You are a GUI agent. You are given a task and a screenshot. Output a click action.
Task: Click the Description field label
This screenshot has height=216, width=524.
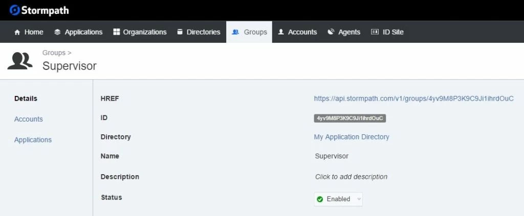point(120,177)
